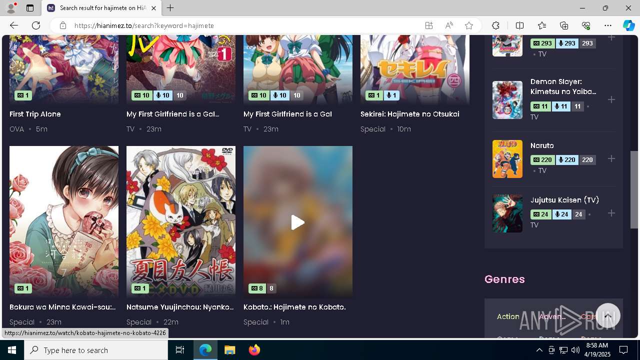
Task: Open the Favorites list
Action: pos(542,25)
